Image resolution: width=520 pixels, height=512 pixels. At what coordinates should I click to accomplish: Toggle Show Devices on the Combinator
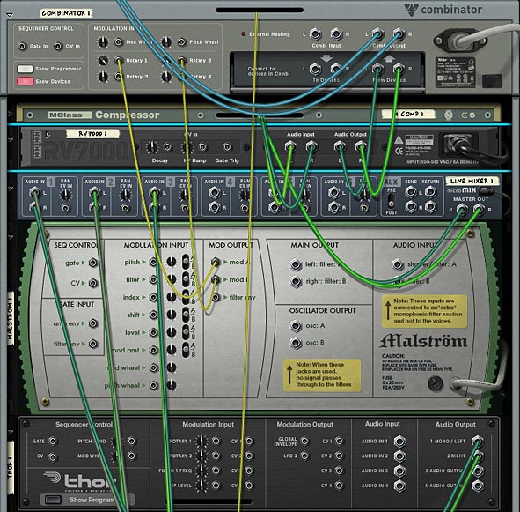pos(26,81)
